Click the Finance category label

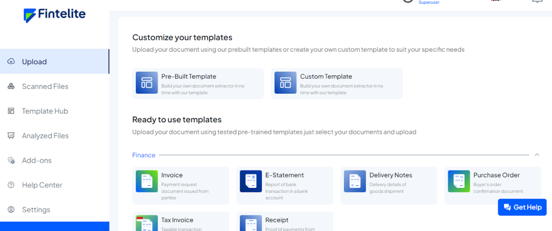143,155
